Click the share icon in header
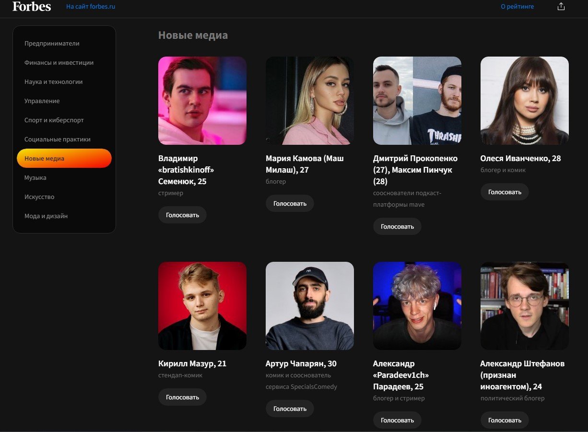This screenshot has height=432, width=588. (x=561, y=7)
